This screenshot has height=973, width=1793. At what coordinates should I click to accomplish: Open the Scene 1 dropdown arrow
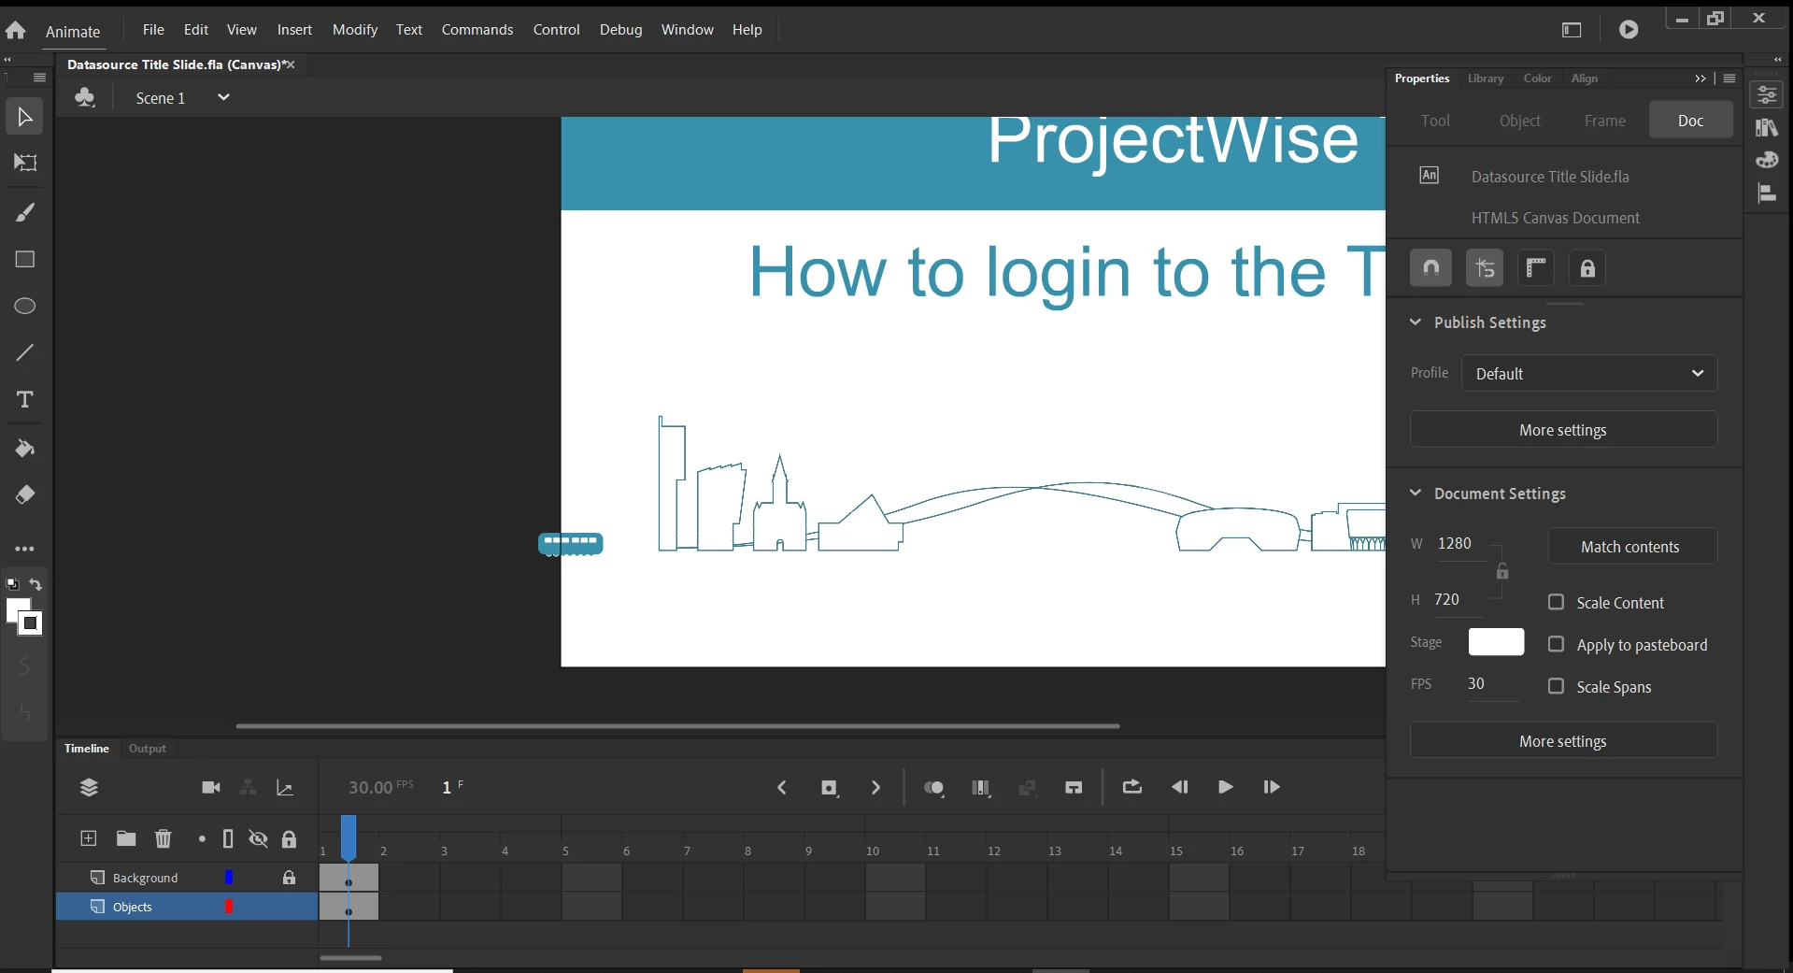click(223, 97)
